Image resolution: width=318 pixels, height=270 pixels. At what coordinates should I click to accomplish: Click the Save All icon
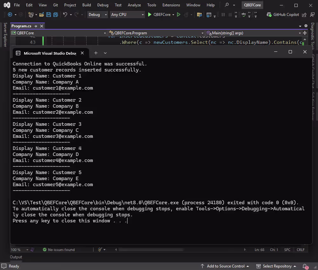[x=56, y=15]
